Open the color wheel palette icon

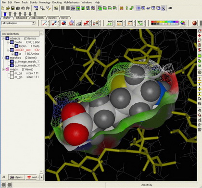pos(183,23)
